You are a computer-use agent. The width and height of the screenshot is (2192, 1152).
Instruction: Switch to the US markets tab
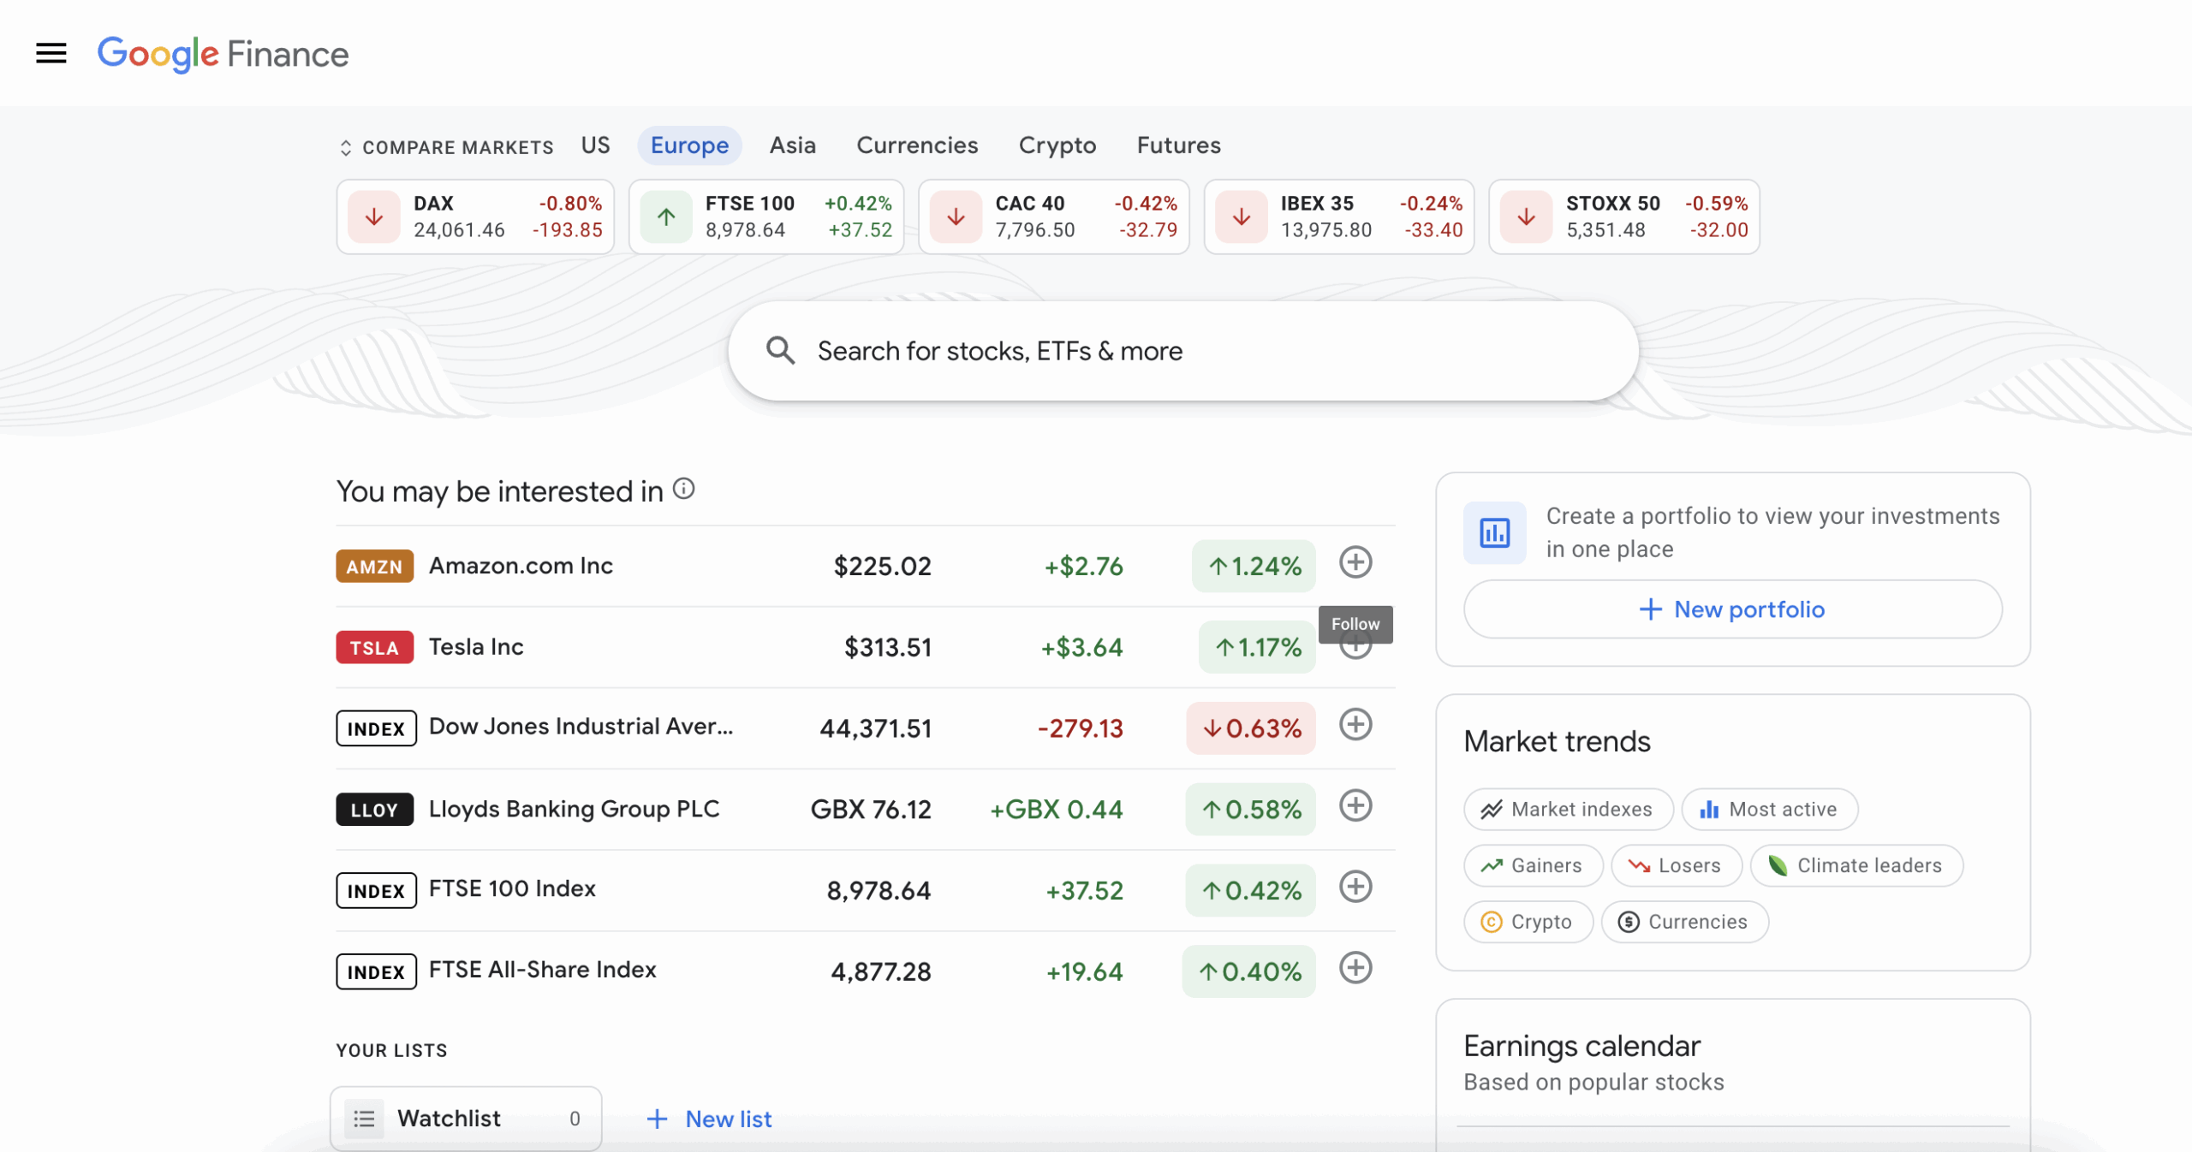(596, 145)
